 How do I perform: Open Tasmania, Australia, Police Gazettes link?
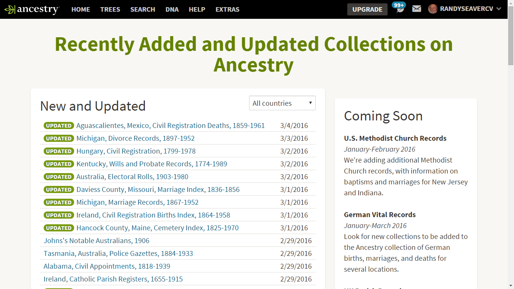(118, 254)
